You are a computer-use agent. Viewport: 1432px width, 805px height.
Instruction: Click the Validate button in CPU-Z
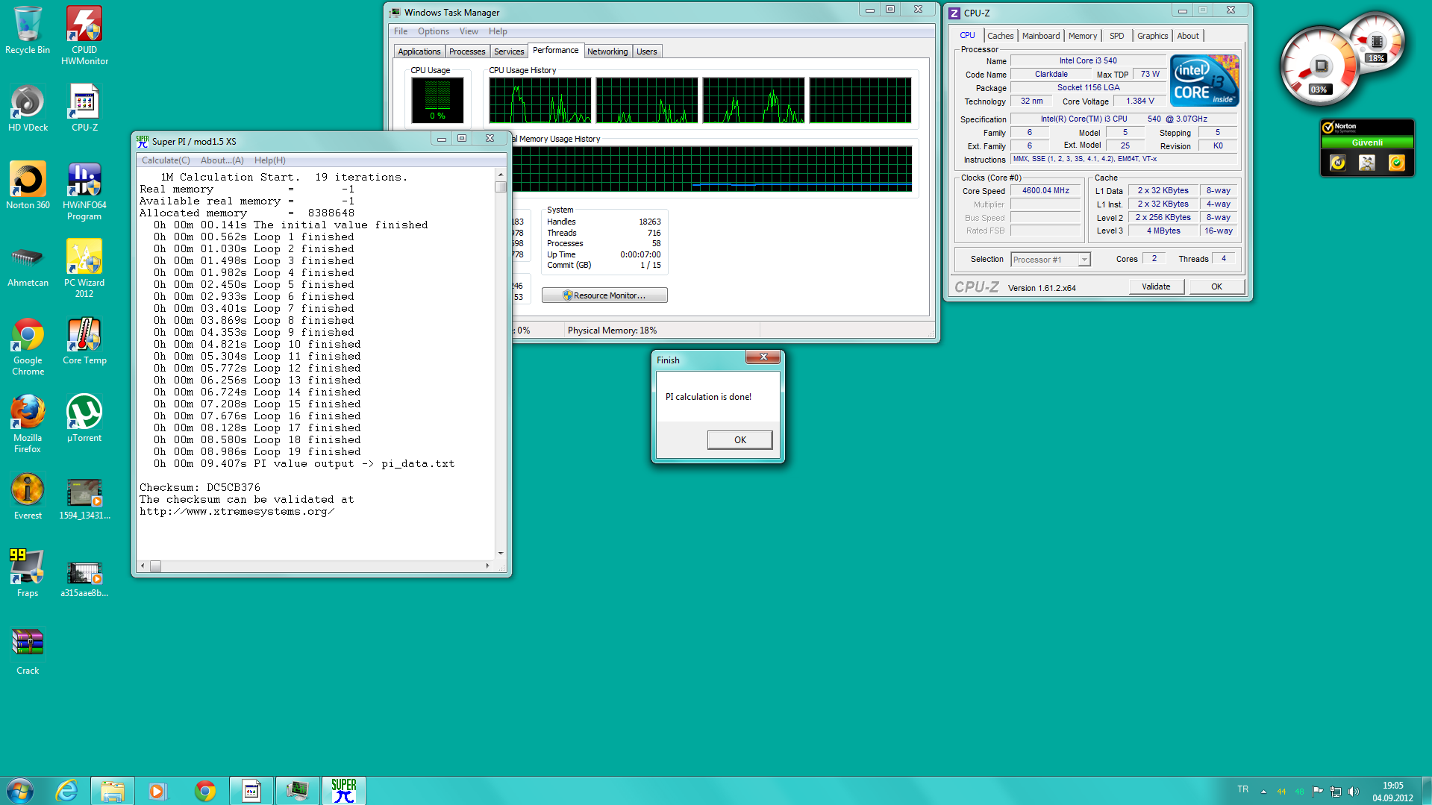pos(1156,286)
